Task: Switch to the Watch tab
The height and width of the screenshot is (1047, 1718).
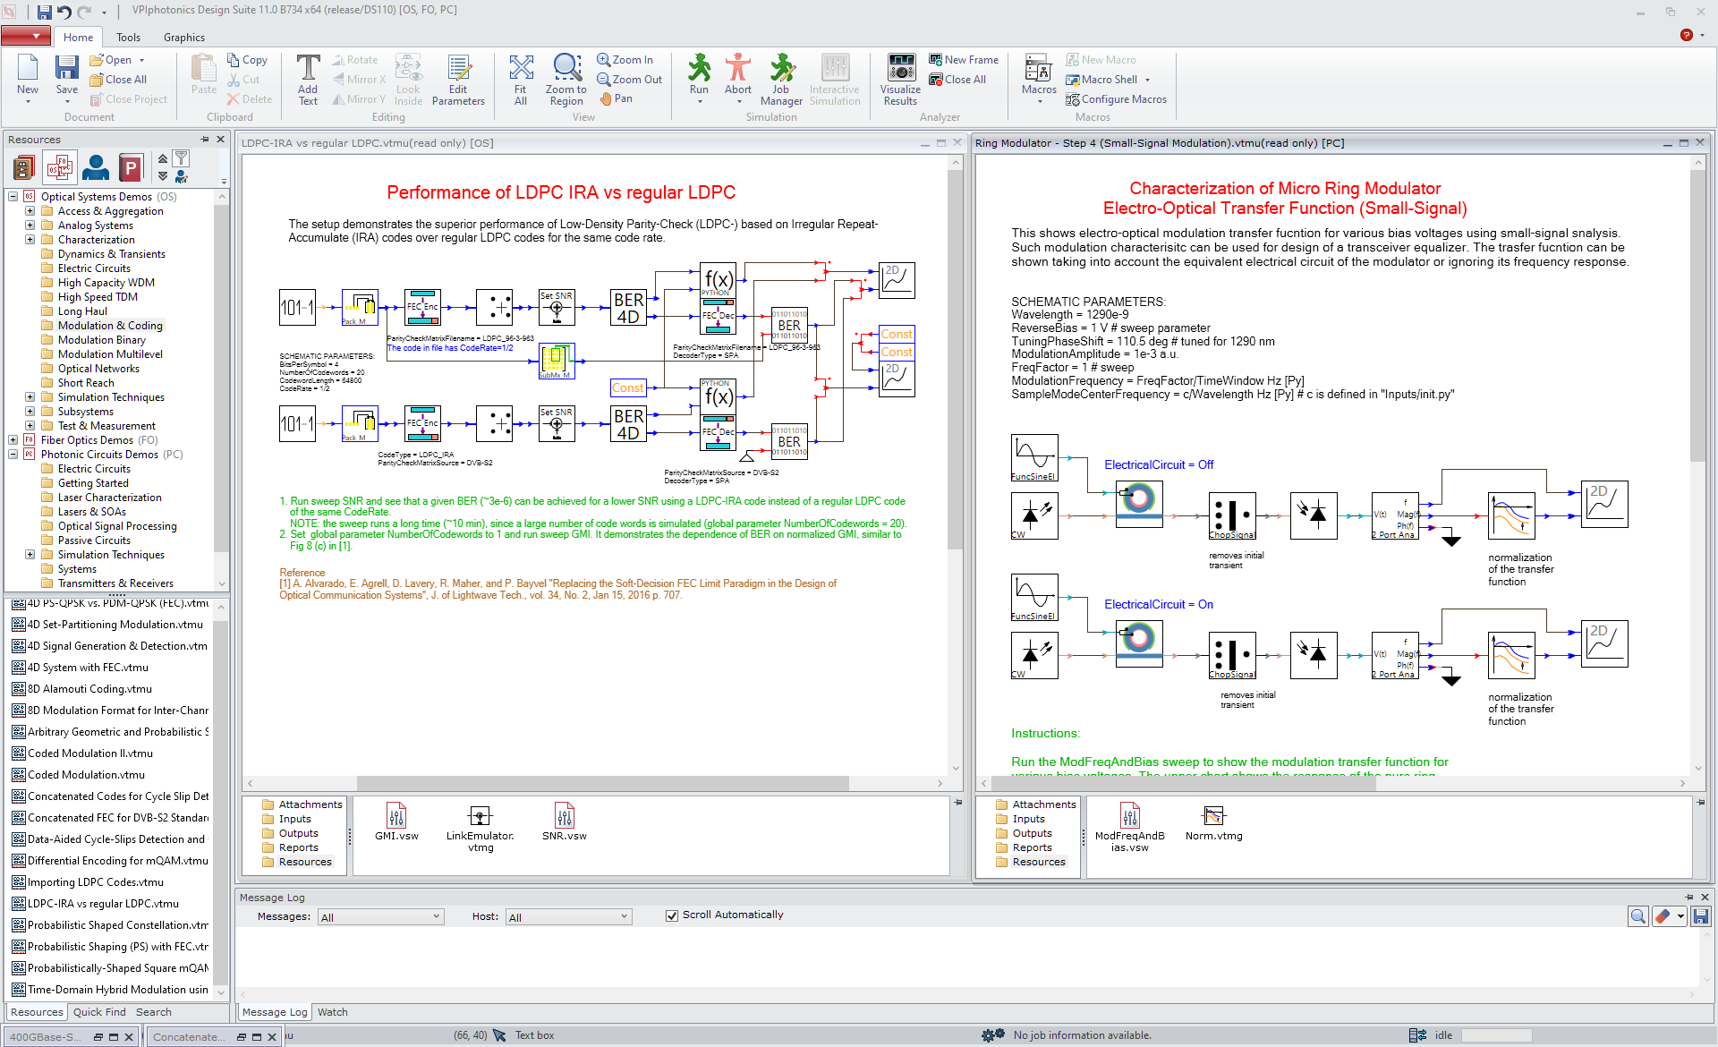Action: point(333,1012)
